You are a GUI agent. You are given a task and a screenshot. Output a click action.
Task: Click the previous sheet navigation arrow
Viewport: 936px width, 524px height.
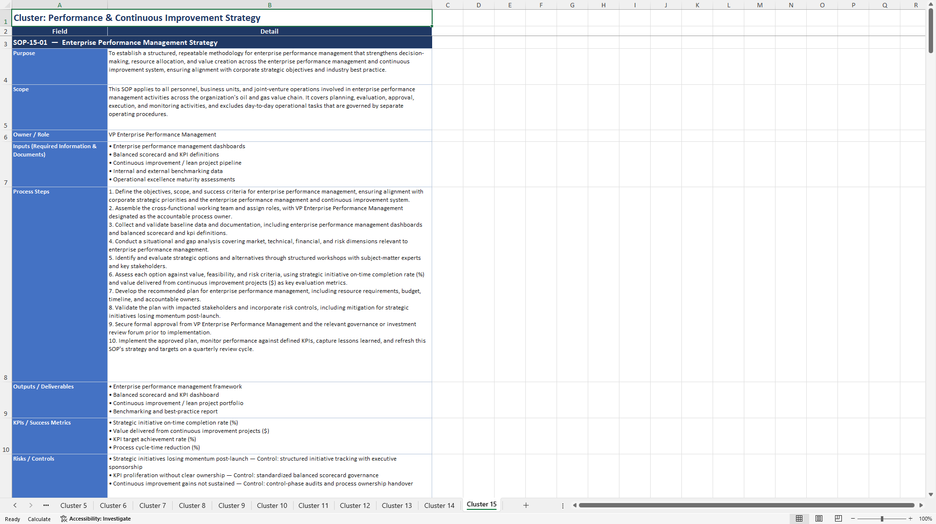pyautogui.click(x=15, y=505)
